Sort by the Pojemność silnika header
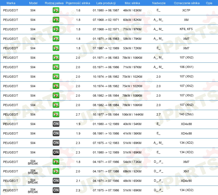 [x=78, y=3]
